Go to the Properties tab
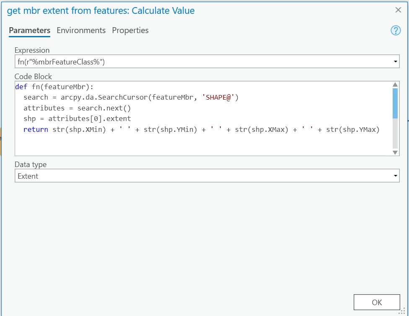The width and height of the screenshot is (409, 316). coord(130,31)
